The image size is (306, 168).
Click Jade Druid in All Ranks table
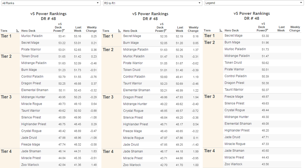pos(29,138)
